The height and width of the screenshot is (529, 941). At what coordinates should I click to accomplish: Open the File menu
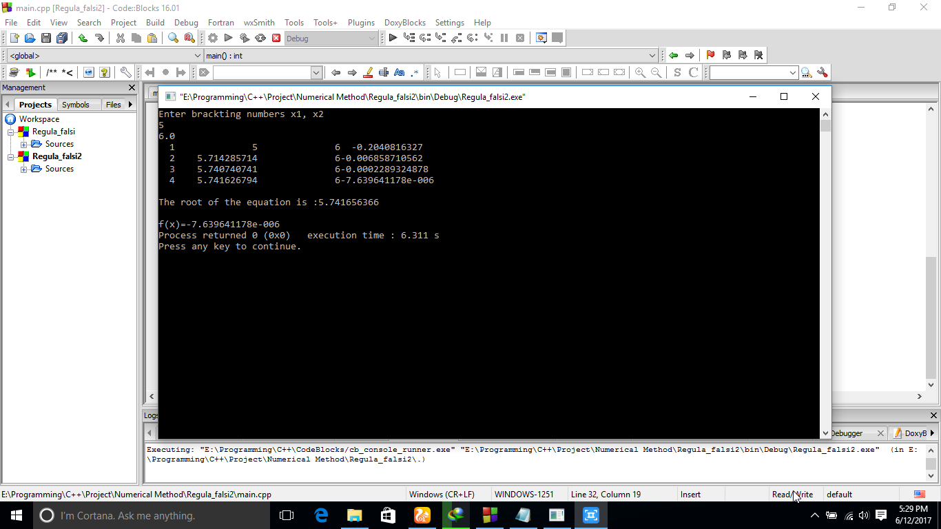(x=11, y=23)
